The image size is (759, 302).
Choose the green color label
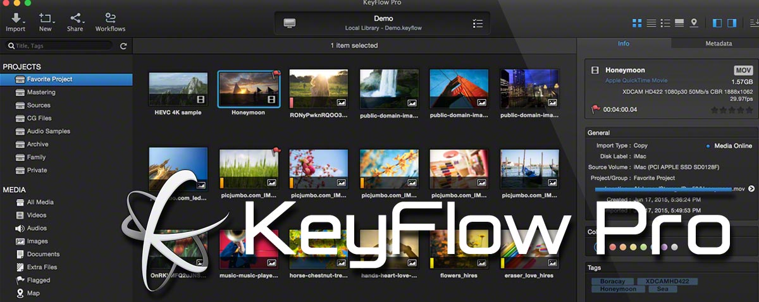[x=644, y=247]
